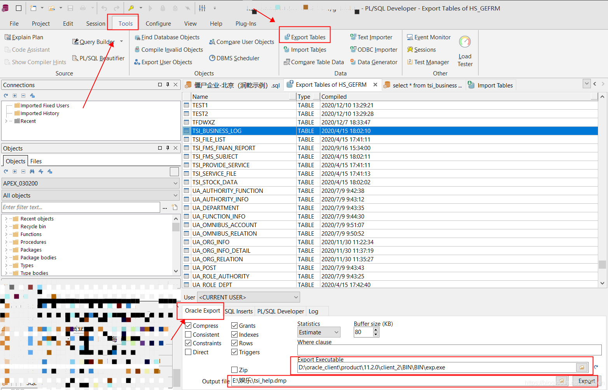
Task: Open Compile Invalid Objects
Action: click(x=169, y=50)
